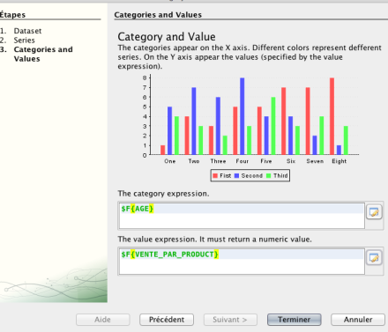Screen dimensions: 388x332
Task: Click the blue Second legend swatch
Action: 237,175
